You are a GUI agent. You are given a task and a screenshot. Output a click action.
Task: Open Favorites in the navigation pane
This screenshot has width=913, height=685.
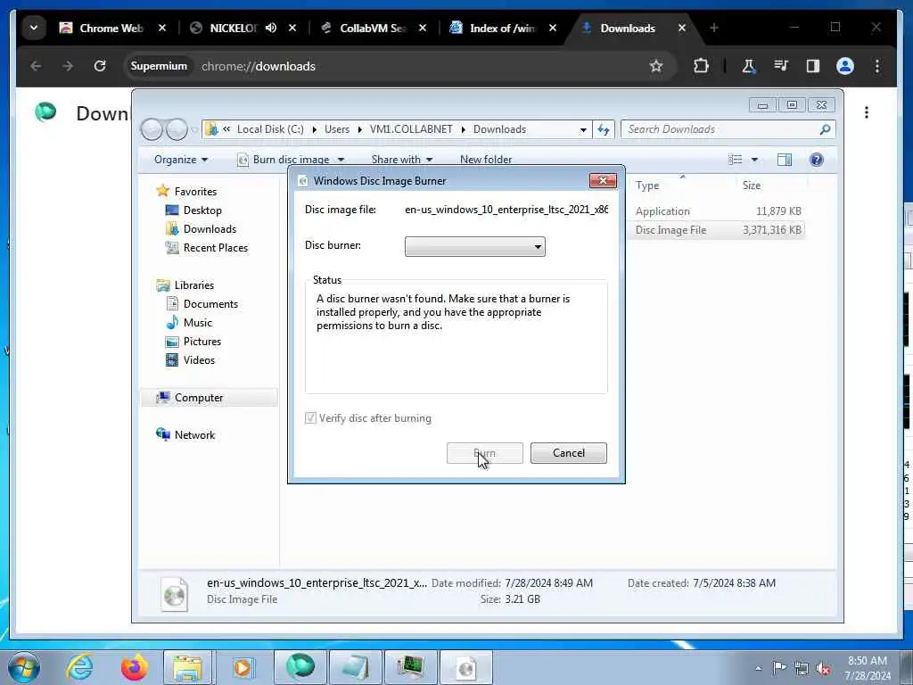195,192
